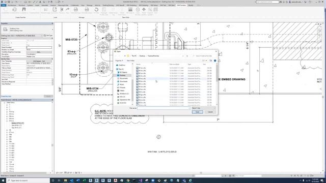Open the Organize menu in the dialog
The image size is (326, 183).
pyautogui.click(x=119, y=60)
